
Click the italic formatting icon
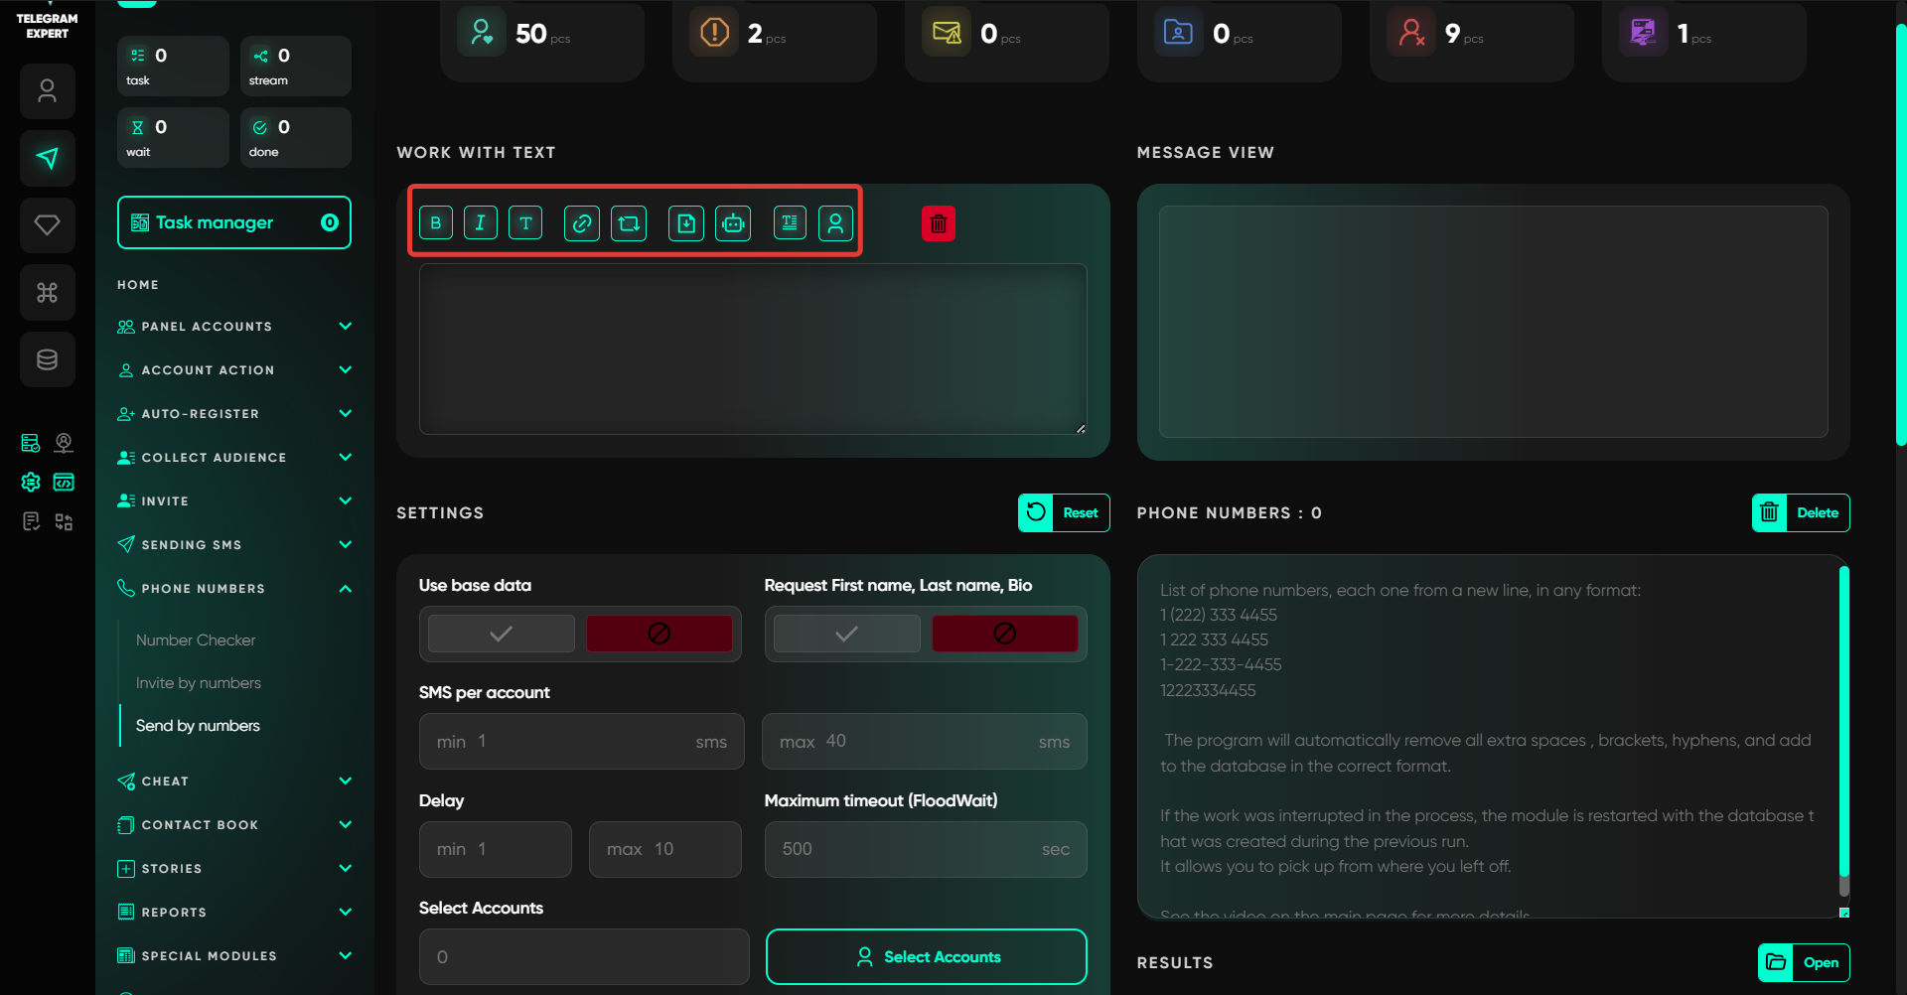tap(480, 223)
